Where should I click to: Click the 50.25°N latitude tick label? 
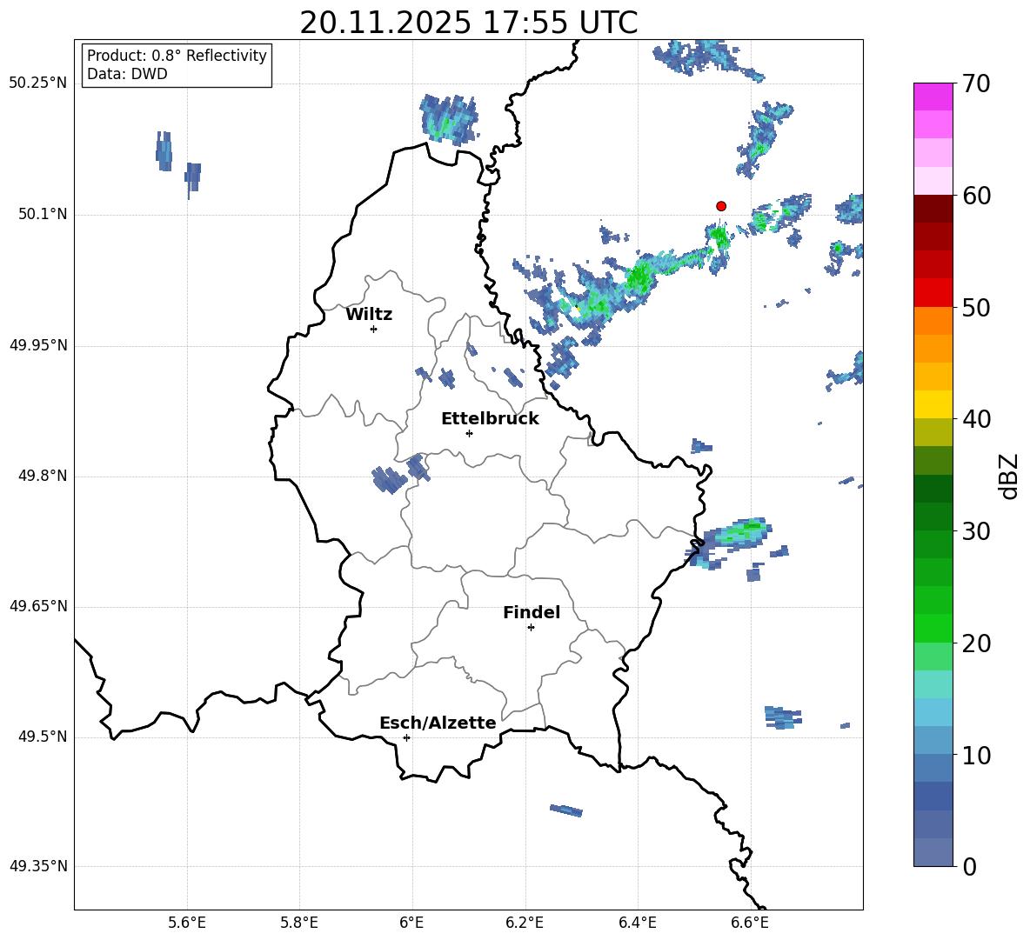38,83
